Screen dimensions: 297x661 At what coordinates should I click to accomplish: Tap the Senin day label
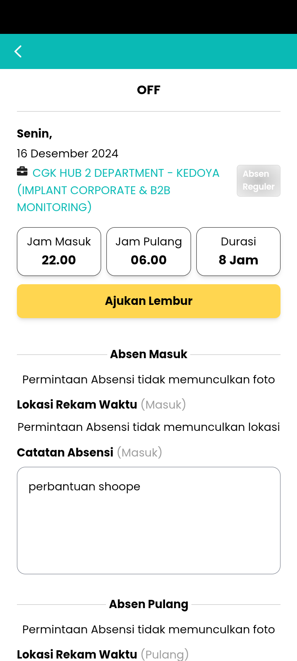pyautogui.click(x=35, y=134)
